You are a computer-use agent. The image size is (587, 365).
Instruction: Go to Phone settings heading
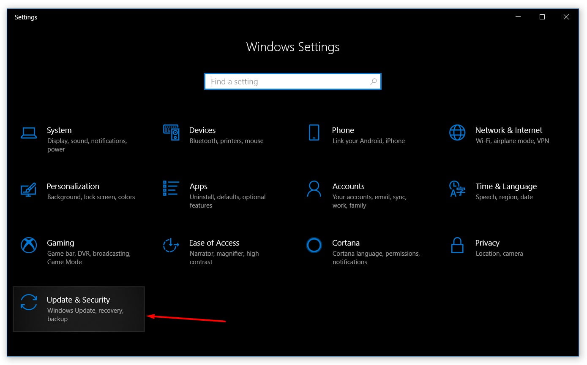coord(343,130)
